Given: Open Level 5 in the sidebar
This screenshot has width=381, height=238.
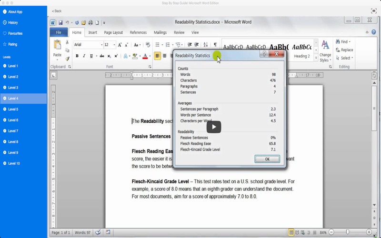Looking at the screenshot, I should [23, 109].
